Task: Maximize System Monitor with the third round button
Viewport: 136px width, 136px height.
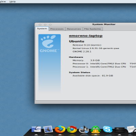Action: [x=50, y=24]
